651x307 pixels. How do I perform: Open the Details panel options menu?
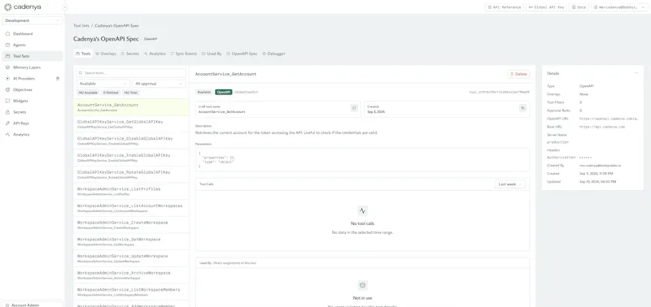(636, 73)
